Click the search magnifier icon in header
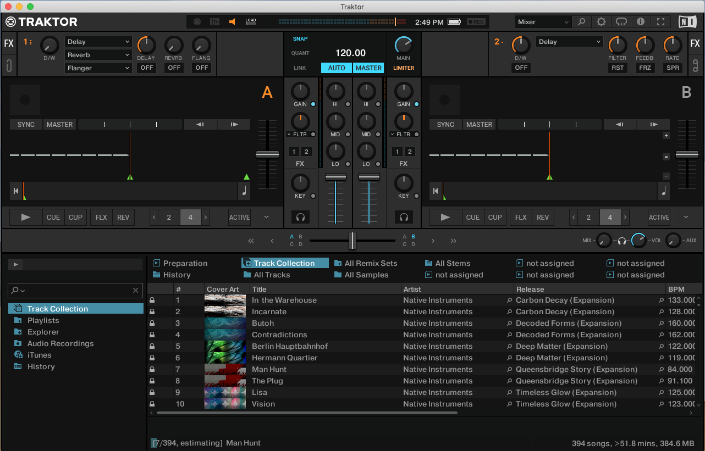This screenshot has width=705, height=451. click(x=581, y=22)
